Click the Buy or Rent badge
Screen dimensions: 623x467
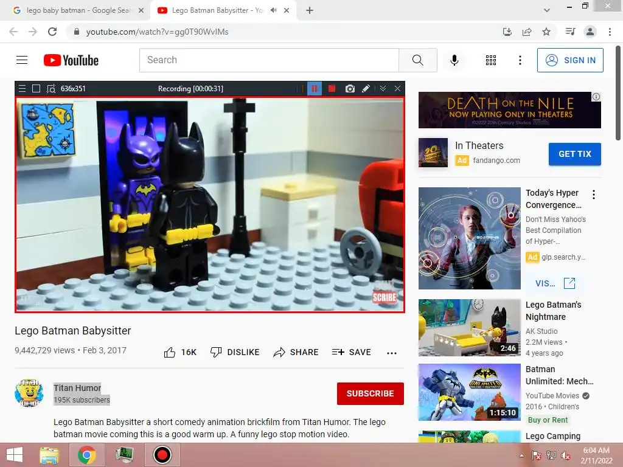[x=548, y=420]
